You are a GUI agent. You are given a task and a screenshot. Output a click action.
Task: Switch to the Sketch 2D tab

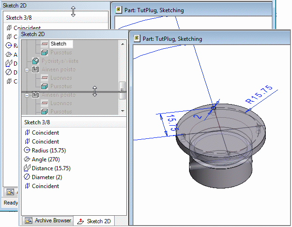click(95, 221)
